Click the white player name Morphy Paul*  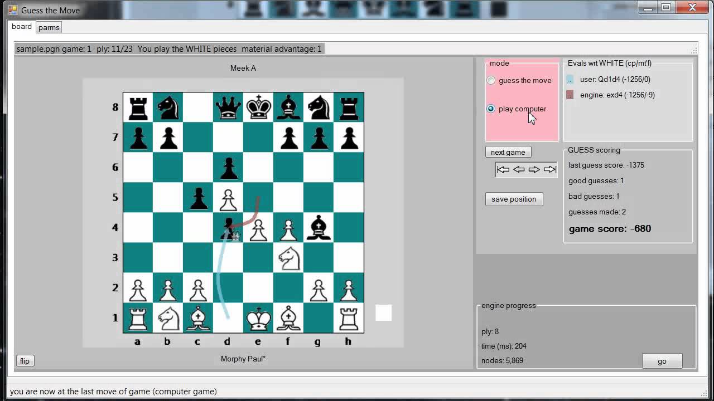pyautogui.click(x=243, y=359)
